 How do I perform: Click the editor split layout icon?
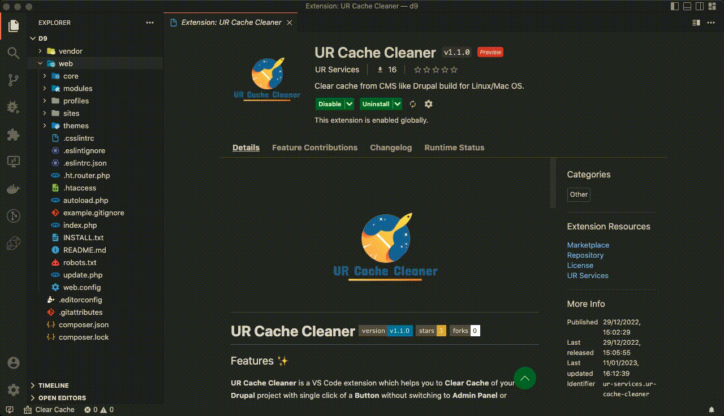[696, 23]
